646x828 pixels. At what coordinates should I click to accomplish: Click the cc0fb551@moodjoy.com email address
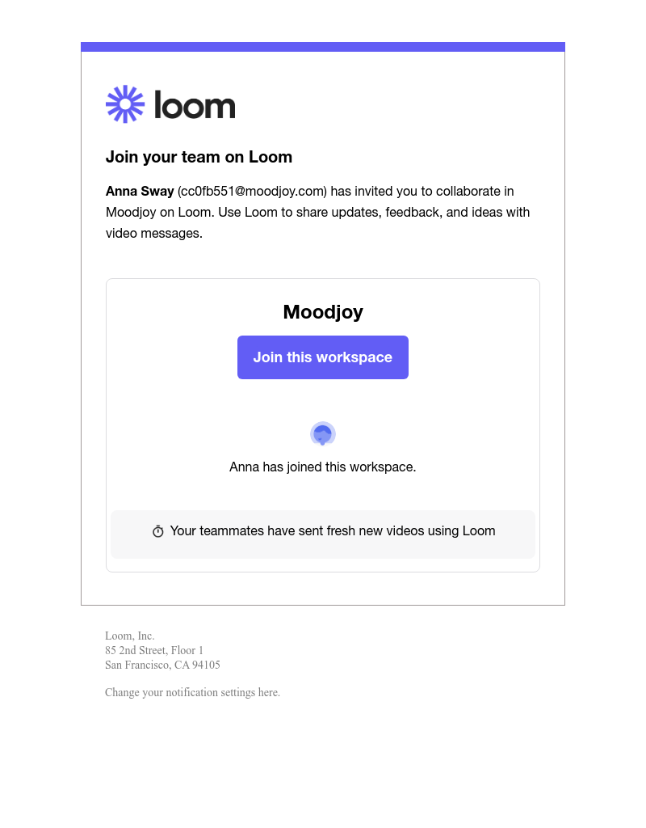tap(252, 192)
